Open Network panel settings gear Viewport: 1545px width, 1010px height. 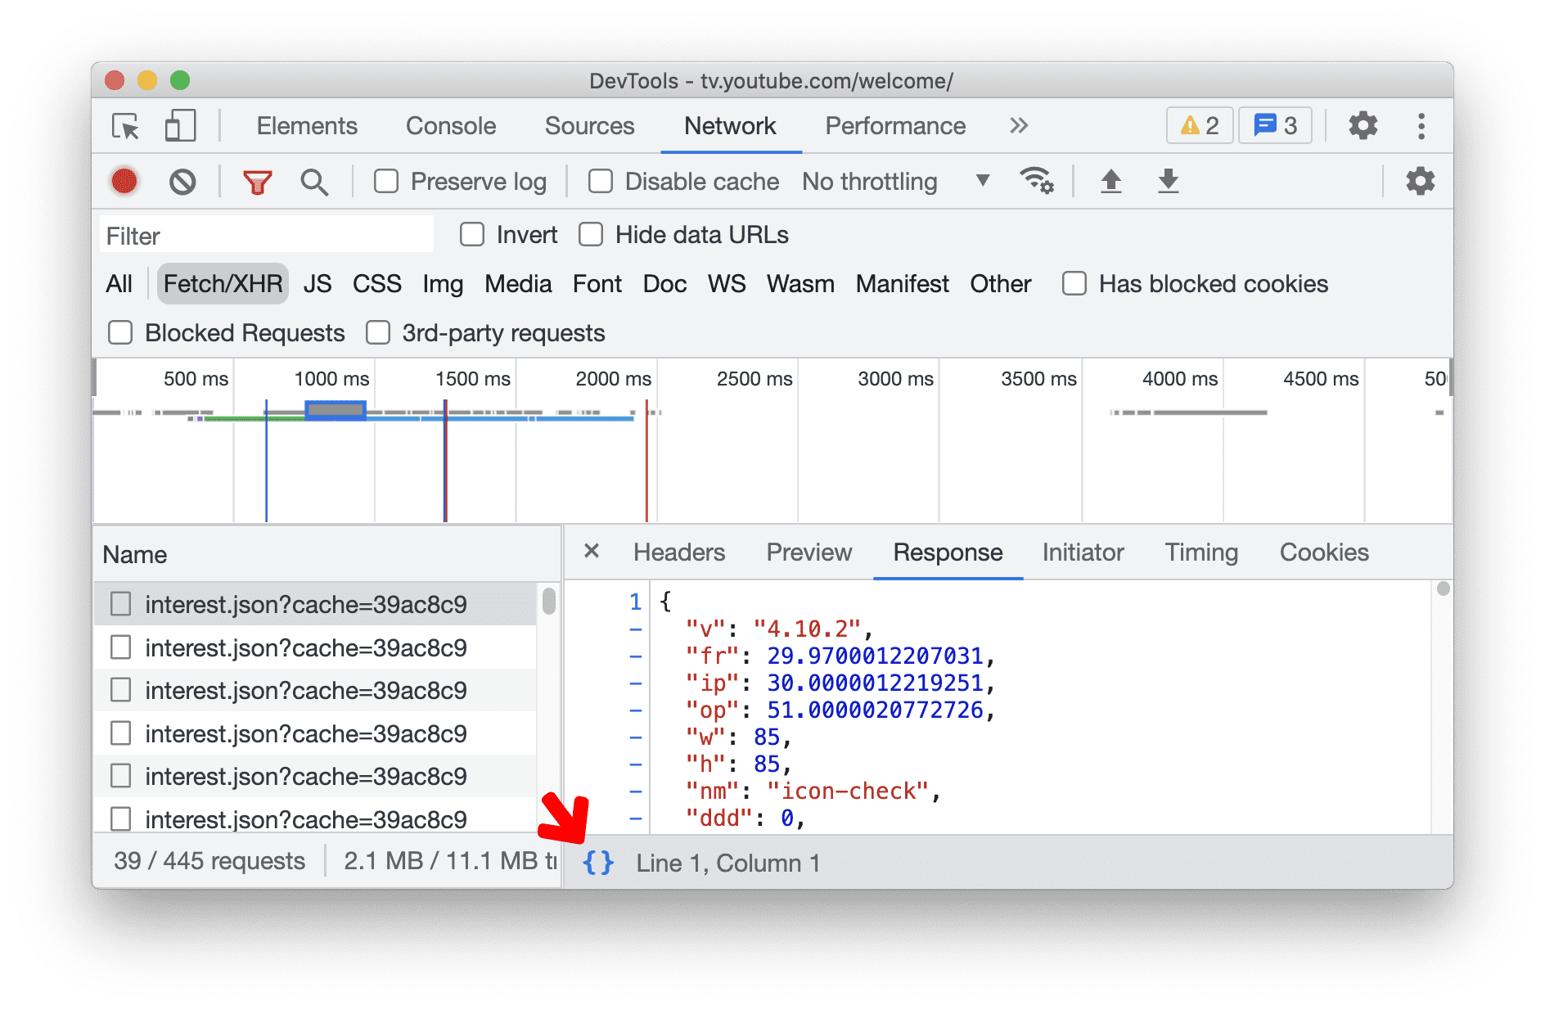click(x=1420, y=181)
